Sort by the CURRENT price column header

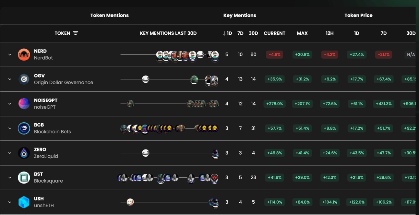click(274, 33)
